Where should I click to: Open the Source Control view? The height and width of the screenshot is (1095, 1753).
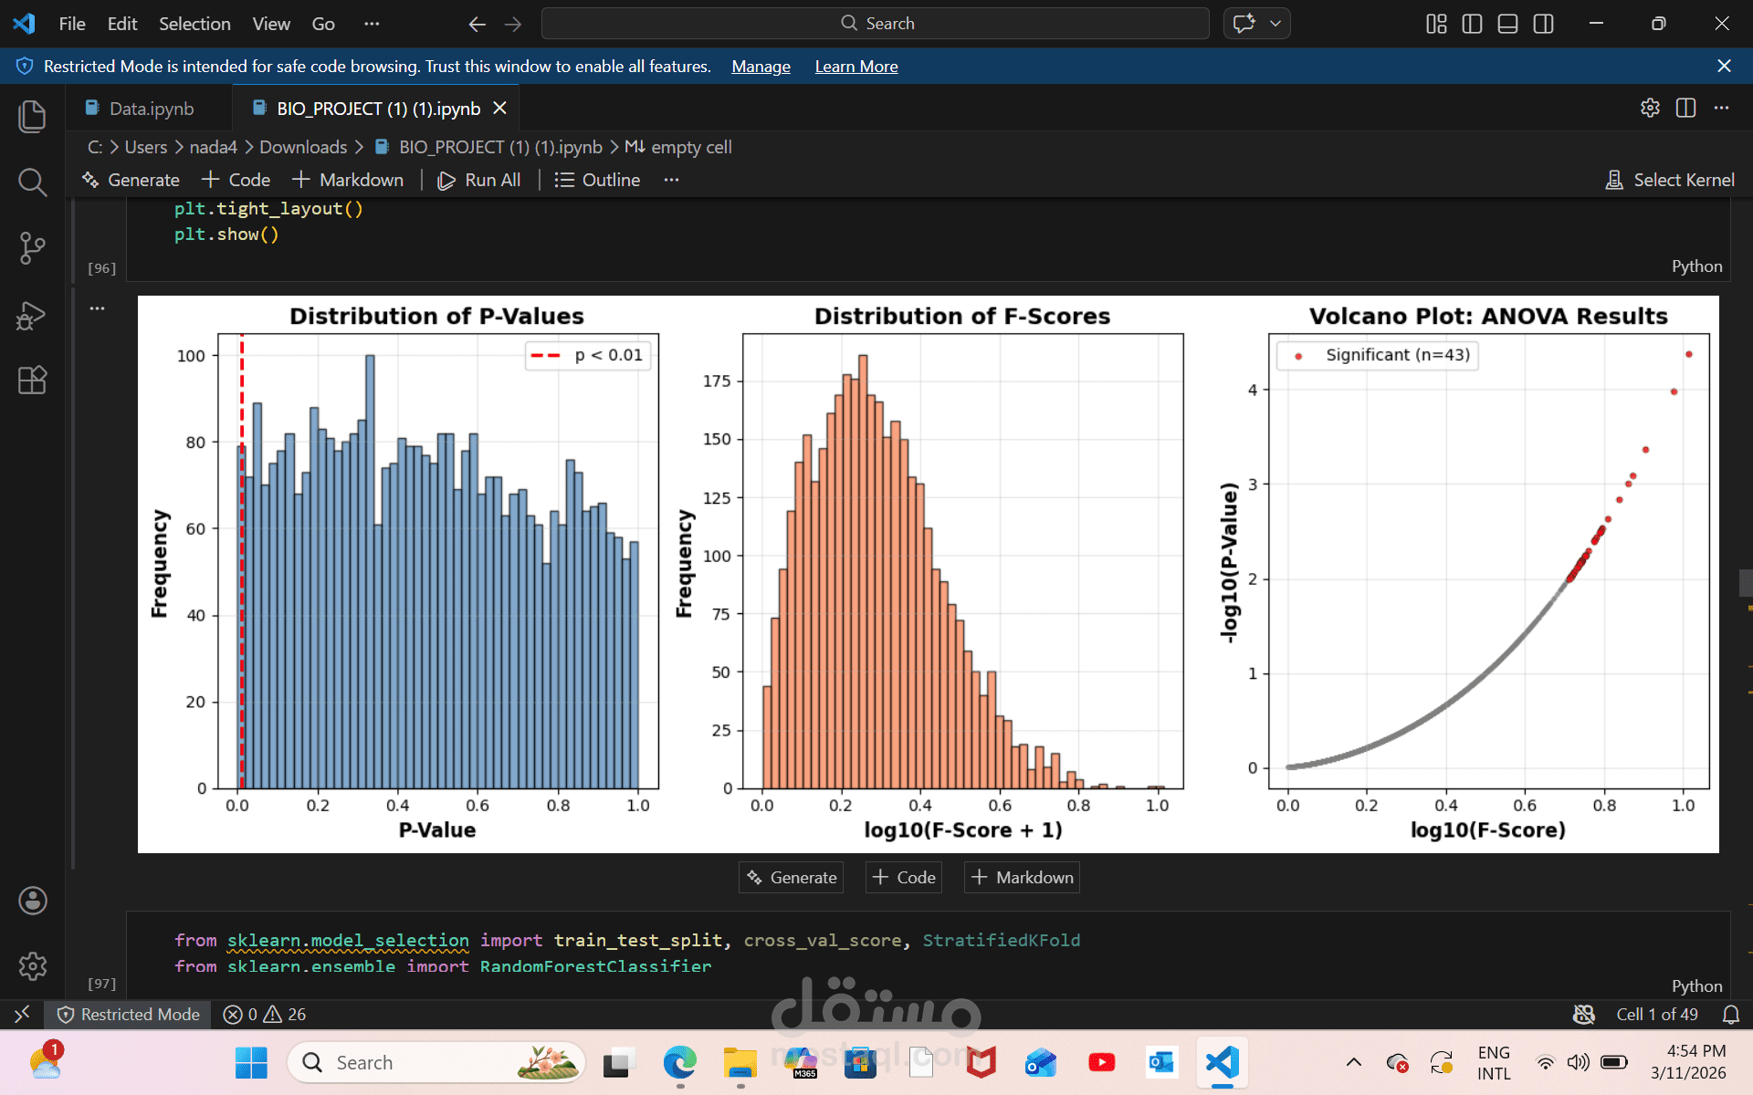(x=32, y=248)
